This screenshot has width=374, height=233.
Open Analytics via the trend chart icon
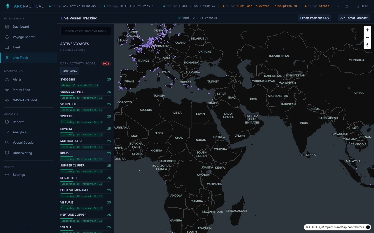(7, 132)
